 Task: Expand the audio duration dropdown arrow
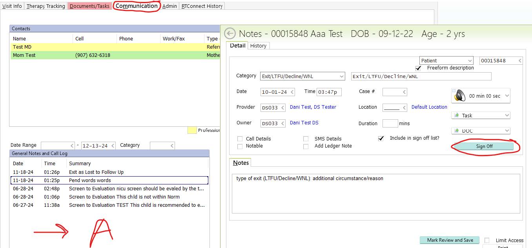pyautogui.click(x=506, y=96)
